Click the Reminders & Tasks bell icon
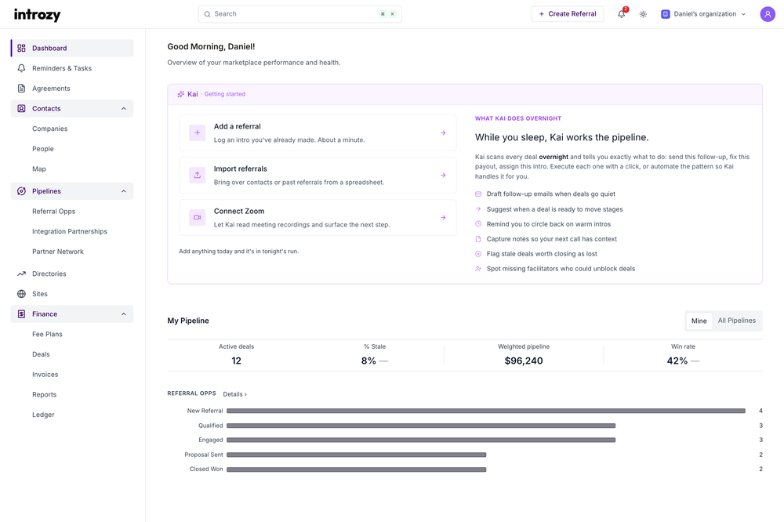 (21, 68)
